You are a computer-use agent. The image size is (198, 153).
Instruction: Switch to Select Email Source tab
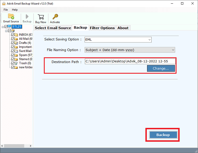[x=53, y=28]
